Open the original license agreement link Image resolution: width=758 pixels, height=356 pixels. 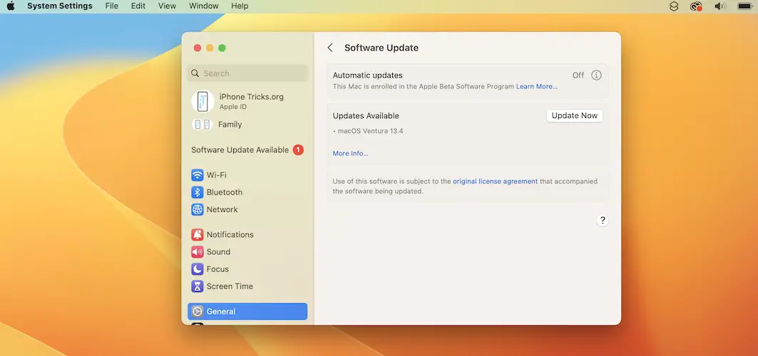[x=495, y=182]
